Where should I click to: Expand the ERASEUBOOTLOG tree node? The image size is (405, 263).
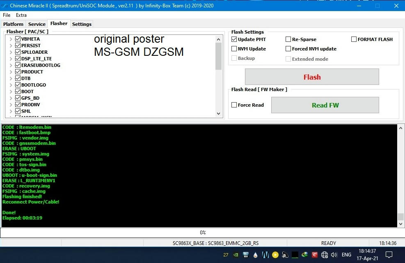(11, 65)
